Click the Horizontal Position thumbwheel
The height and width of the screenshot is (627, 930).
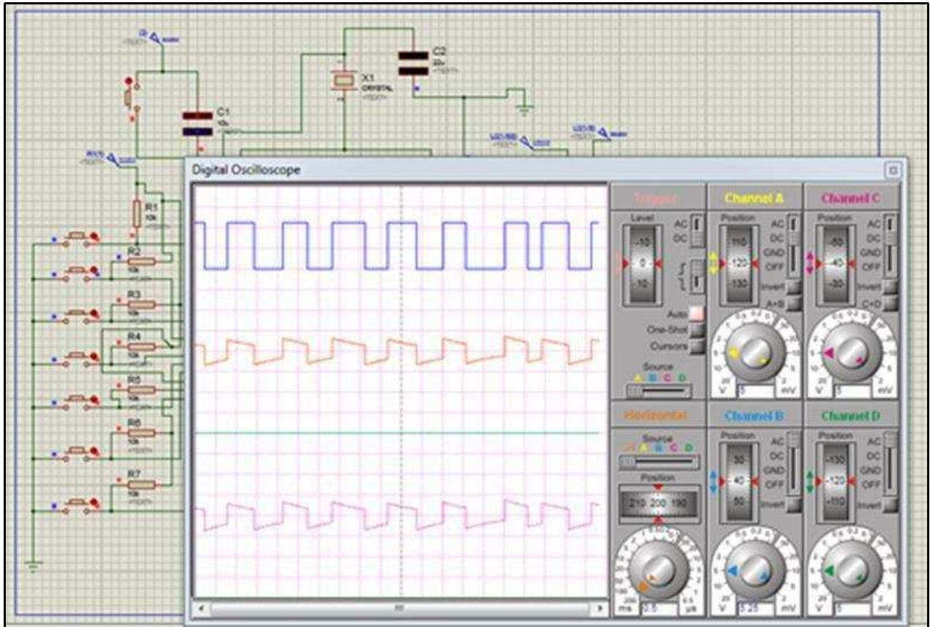point(659,505)
